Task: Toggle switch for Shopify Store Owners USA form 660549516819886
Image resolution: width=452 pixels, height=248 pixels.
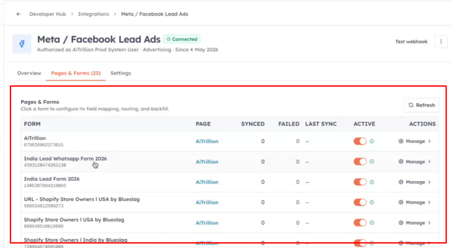Action: coord(360,223)
